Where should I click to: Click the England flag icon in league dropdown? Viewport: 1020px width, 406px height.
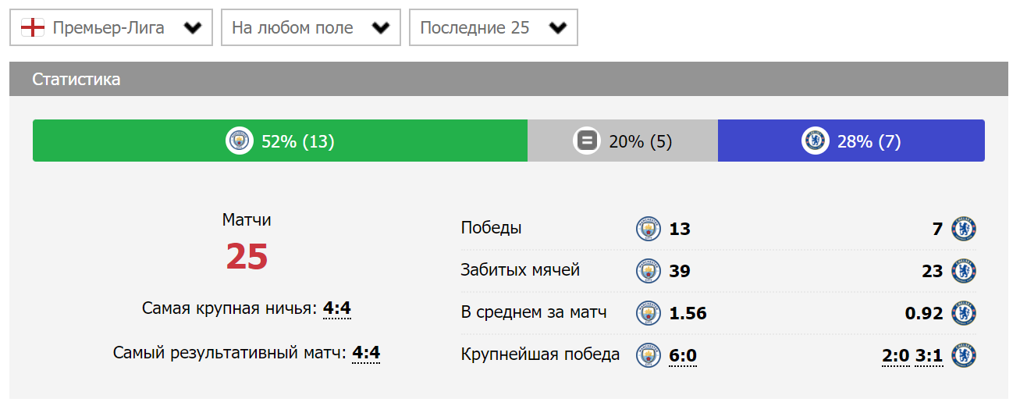point(32,28)
